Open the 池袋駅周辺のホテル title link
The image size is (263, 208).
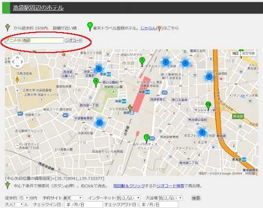pyautogui.click(x=38, y=7)
